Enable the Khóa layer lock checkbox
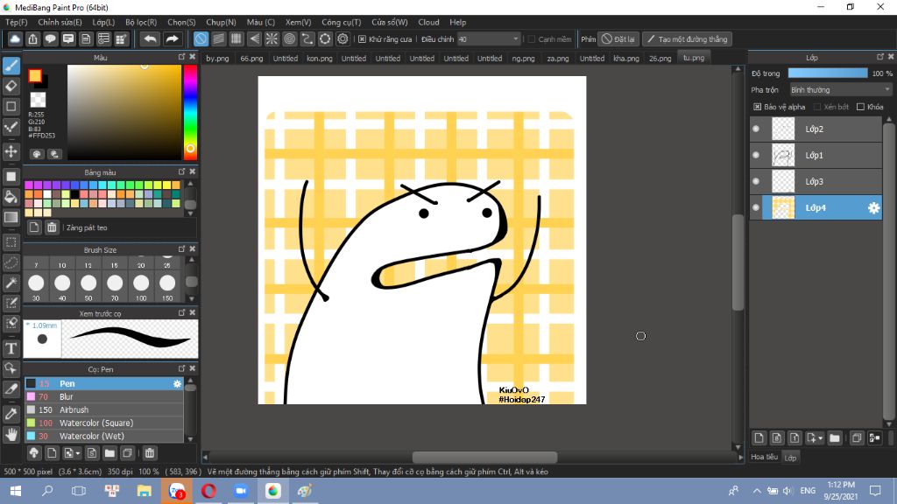This screenshot has width=897, height=504. pos(860,107)
